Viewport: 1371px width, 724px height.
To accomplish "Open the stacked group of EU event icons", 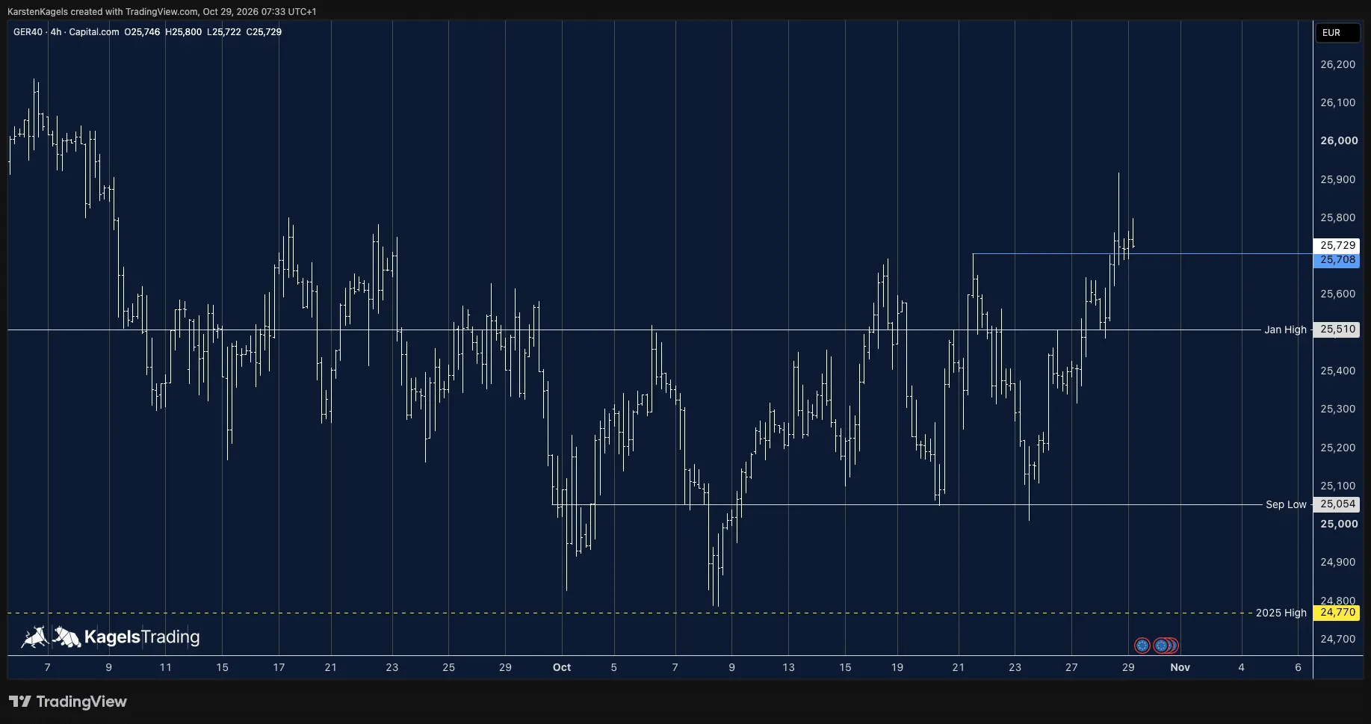I will 1166,646.
